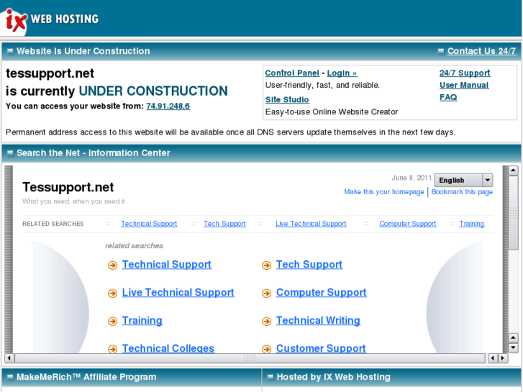The height and width of the screenshot is (392, 523).
Task: Open Live Technical Support in the top related bar
Action: coord(311,224)
